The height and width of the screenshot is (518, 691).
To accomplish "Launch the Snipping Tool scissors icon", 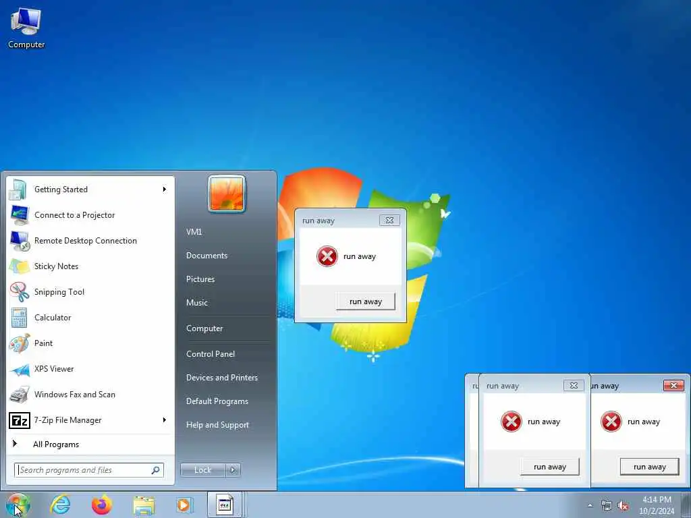I will coord(20,292).
